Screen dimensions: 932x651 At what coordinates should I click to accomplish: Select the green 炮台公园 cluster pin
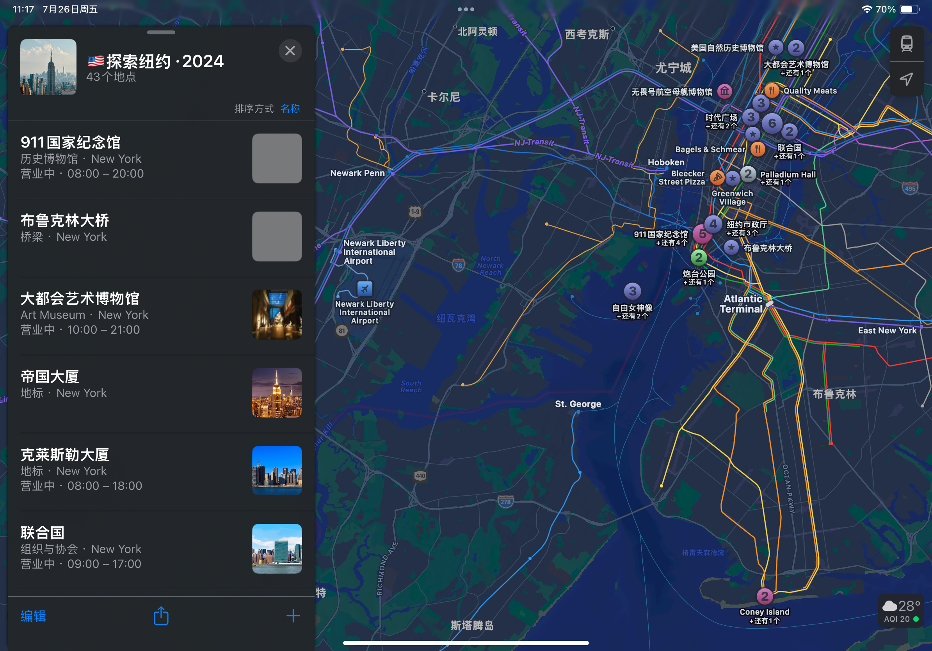tap(699, 257)
